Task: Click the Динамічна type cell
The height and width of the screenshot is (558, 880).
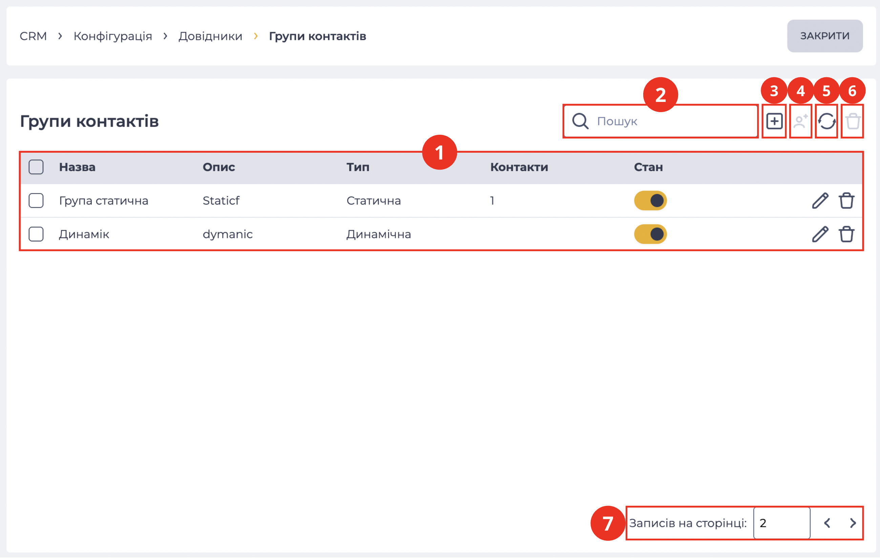Action: [x=379, y=234]
